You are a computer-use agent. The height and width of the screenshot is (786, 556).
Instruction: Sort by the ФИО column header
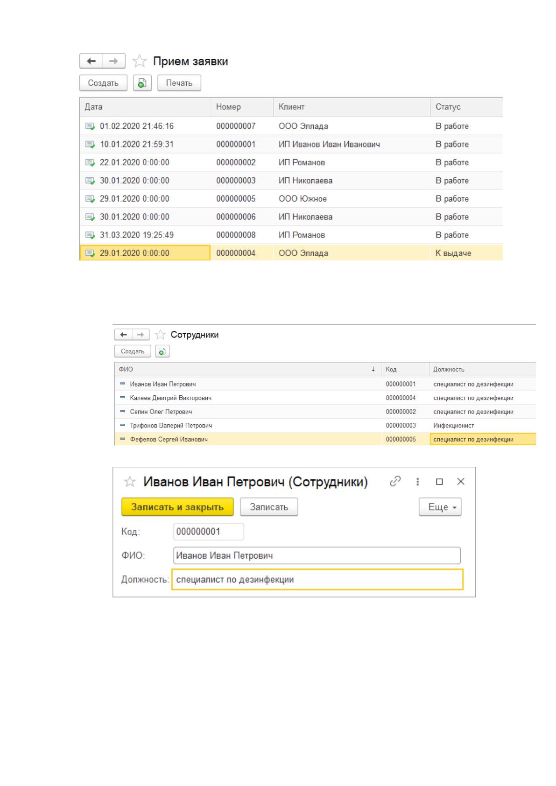tap(248, 369)
